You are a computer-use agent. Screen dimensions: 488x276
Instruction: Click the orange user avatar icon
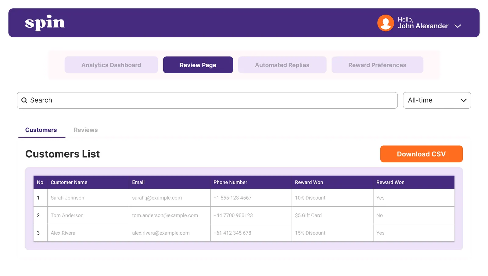pos(386,23)
